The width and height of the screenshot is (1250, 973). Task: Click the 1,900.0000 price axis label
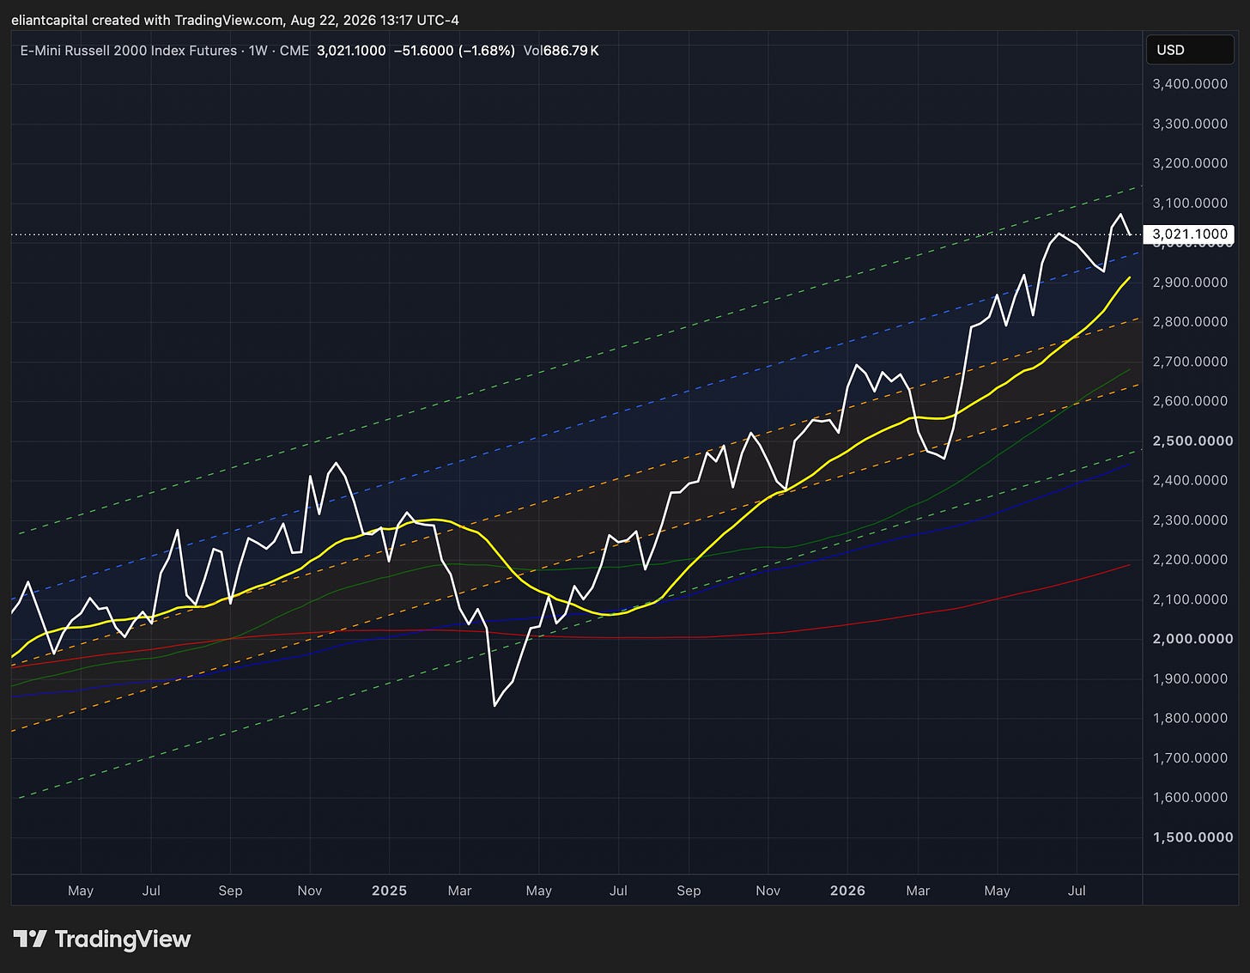coord(1190,678)
